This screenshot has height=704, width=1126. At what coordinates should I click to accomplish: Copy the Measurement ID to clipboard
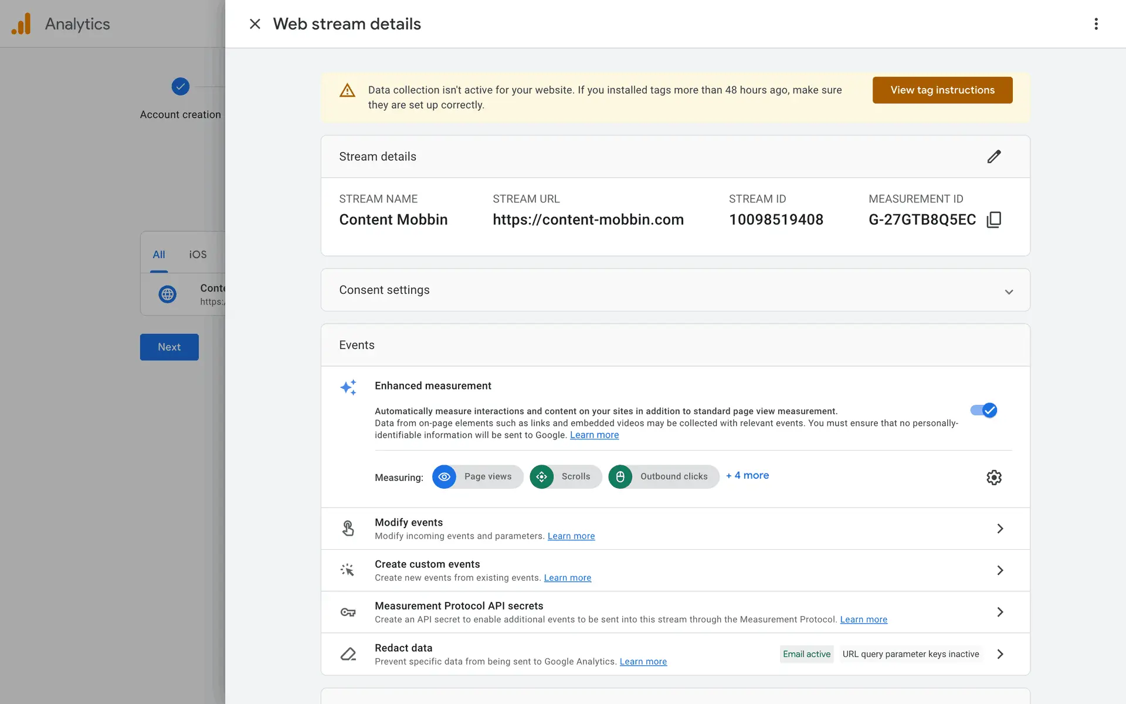(x=993, y=219)
